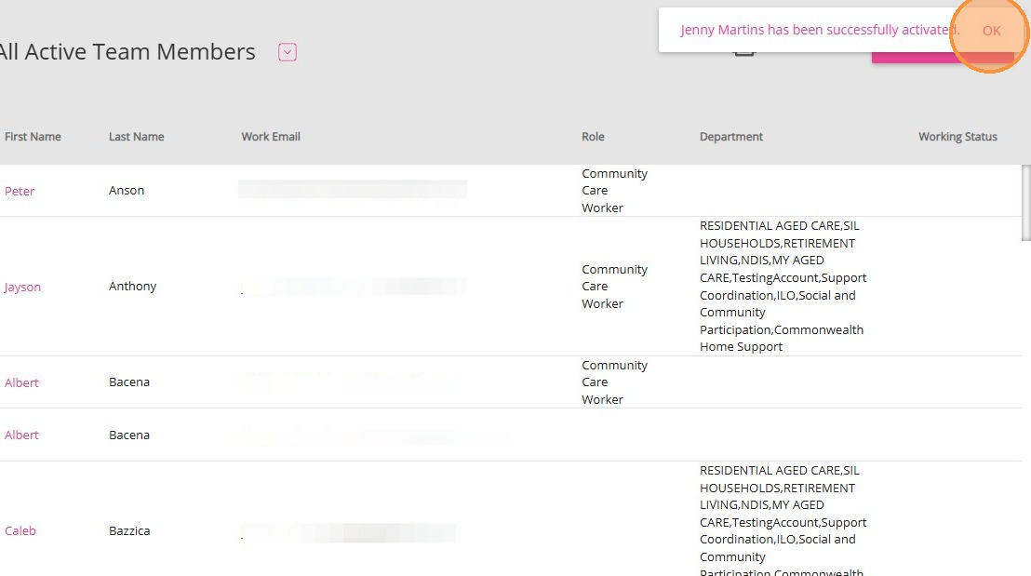Sort by First Name column header
The image size is (1031, 576).
pyautogui.click(x=33, y=137)
